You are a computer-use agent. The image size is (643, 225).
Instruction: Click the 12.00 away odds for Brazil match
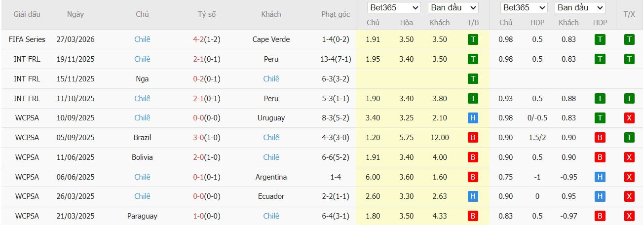tap(439, 138)
